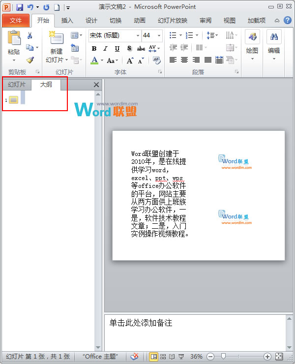Open the 文件 File tab
The width and height of the screenshot is (295, 364).
click(x=16, y=21)
